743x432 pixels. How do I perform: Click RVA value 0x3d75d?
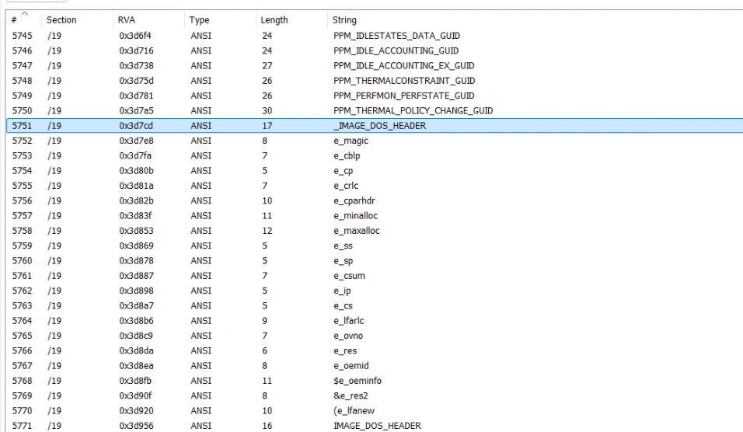(136, 81)
